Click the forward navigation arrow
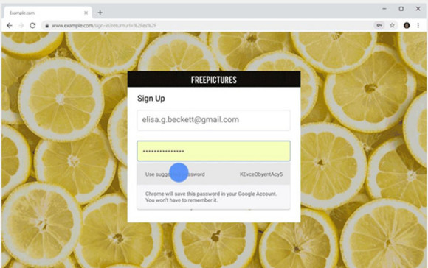428x268 pixels. [x=21, y=25]
